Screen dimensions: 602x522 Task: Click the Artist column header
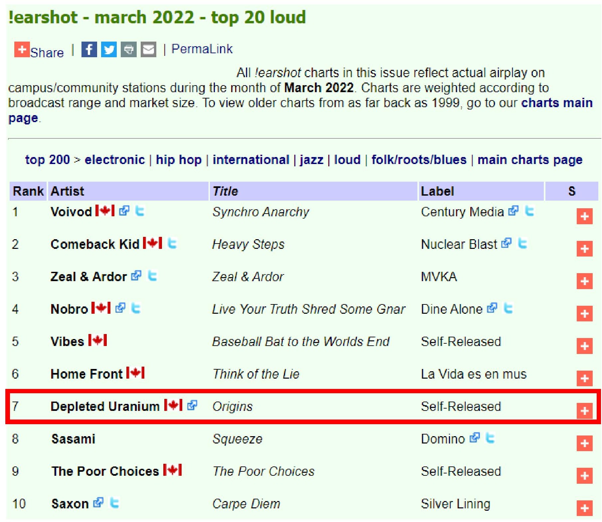click(x=67, y=191)
